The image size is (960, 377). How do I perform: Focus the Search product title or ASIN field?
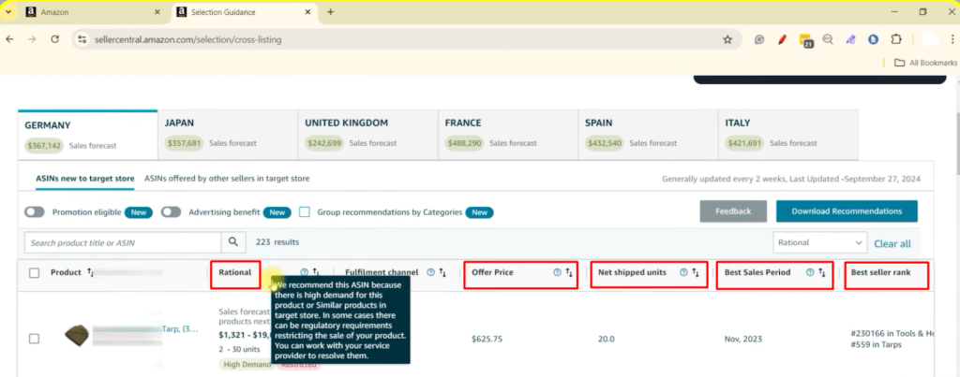pos(123,242)
